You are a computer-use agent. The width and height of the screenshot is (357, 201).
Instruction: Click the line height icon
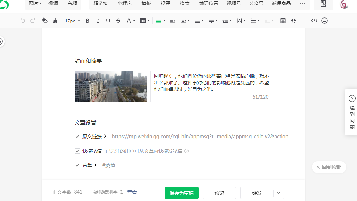(225, 21)
